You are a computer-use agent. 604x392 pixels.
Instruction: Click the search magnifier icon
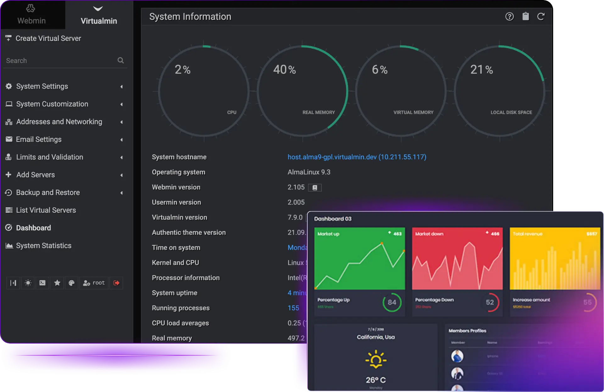coord(120,60)
